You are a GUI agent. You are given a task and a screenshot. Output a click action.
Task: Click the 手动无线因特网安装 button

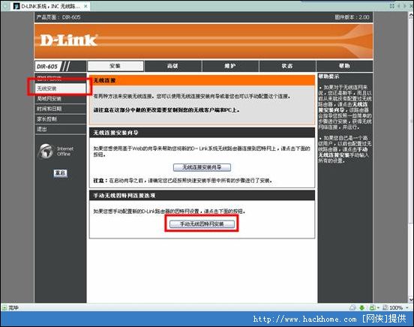coord(202,224)
